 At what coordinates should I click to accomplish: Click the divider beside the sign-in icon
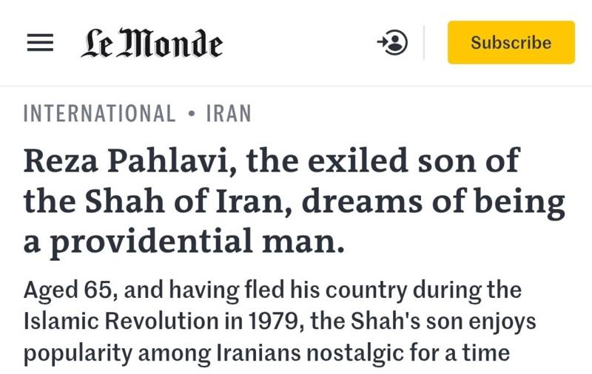point(424,43)
